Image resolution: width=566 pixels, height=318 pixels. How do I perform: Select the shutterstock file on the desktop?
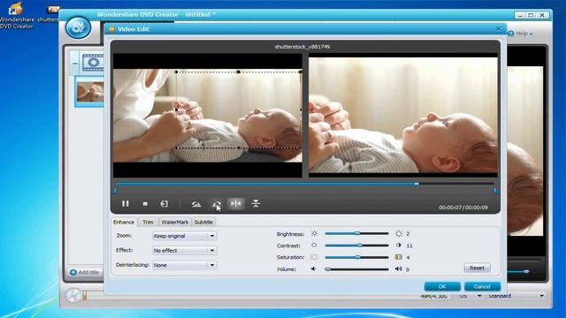click(49, 14)
